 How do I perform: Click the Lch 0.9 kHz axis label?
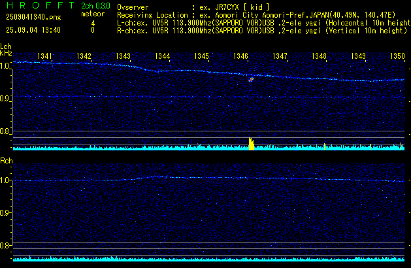(5, 99)
